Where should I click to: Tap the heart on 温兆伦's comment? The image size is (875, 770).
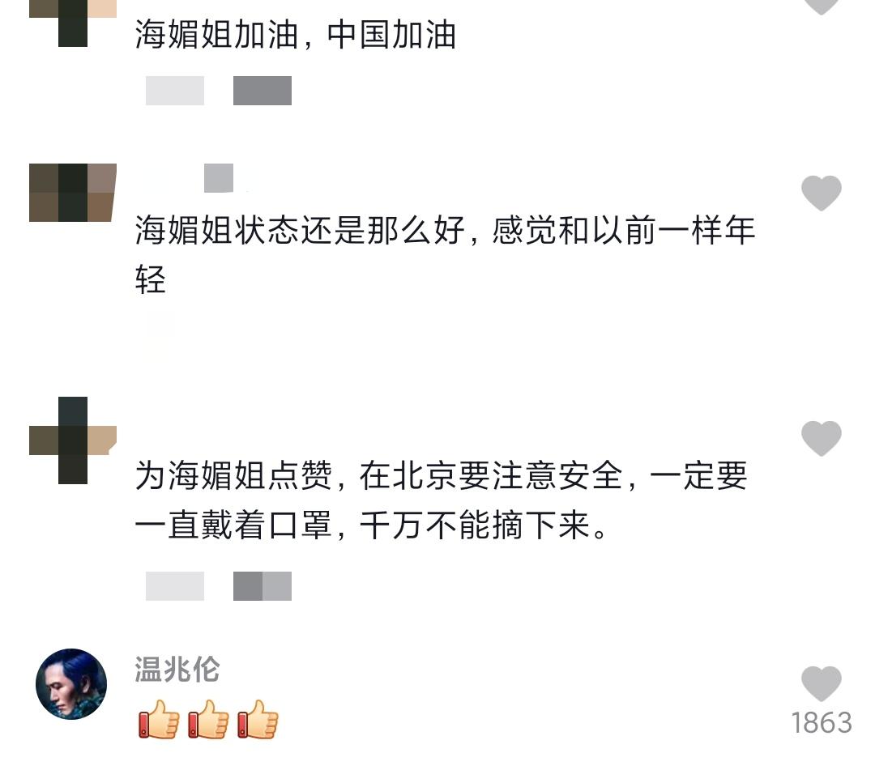pos(821,683)
